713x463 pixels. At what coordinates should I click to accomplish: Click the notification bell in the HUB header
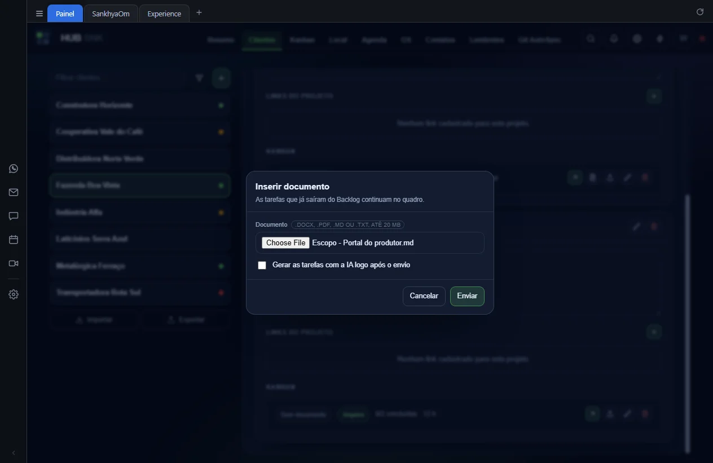tap(614, 39)
